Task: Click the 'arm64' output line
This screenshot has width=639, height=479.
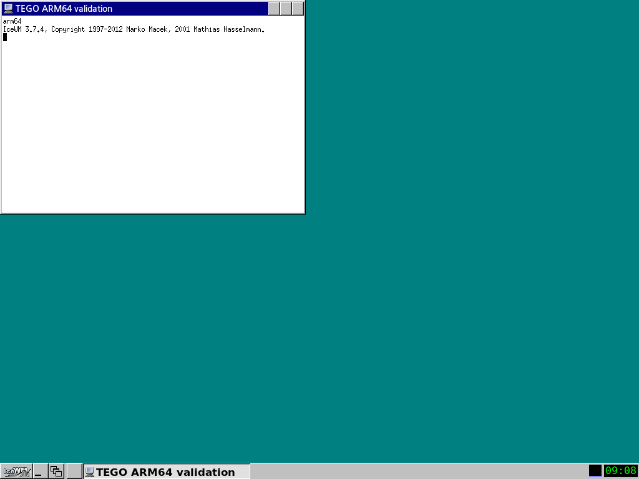Action: click(12, 21)
